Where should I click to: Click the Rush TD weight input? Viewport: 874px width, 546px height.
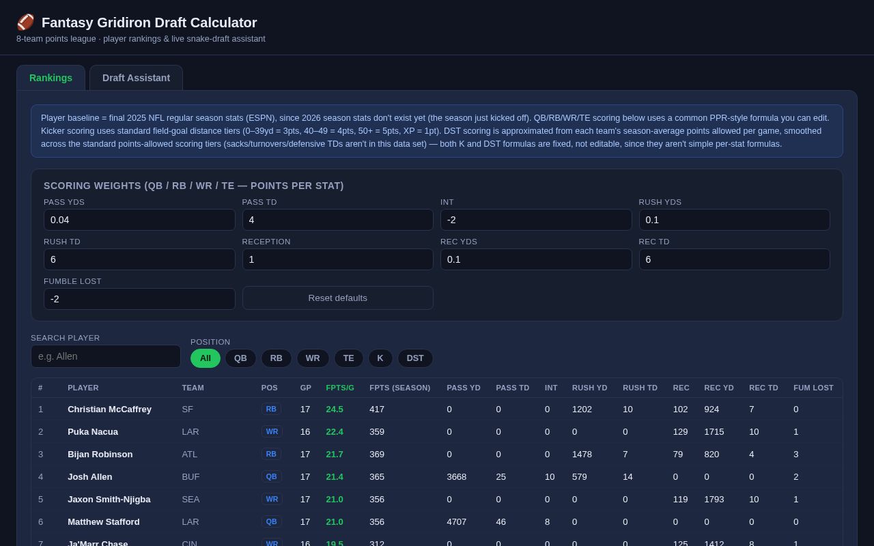point(139,259)
